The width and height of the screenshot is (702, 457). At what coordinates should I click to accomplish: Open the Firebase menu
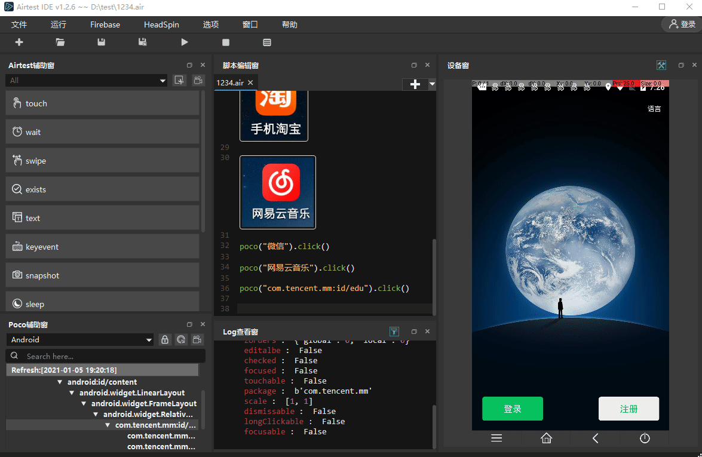[x=105, y=24]
